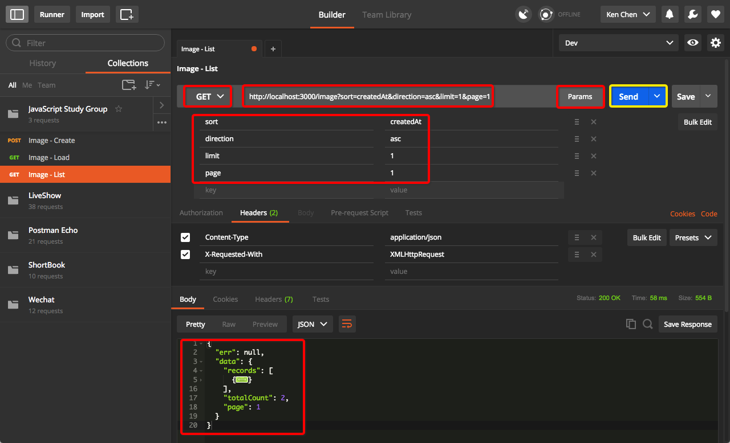Viewport: 730px width, 443px height.
Task: Toggle response line wrap icon
Action: click(x=347, y=324)
